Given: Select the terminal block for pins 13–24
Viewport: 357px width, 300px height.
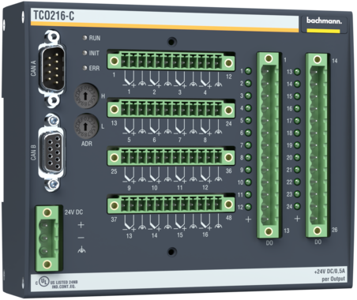Looking at the screenshot, I should (x=171, y=108).
